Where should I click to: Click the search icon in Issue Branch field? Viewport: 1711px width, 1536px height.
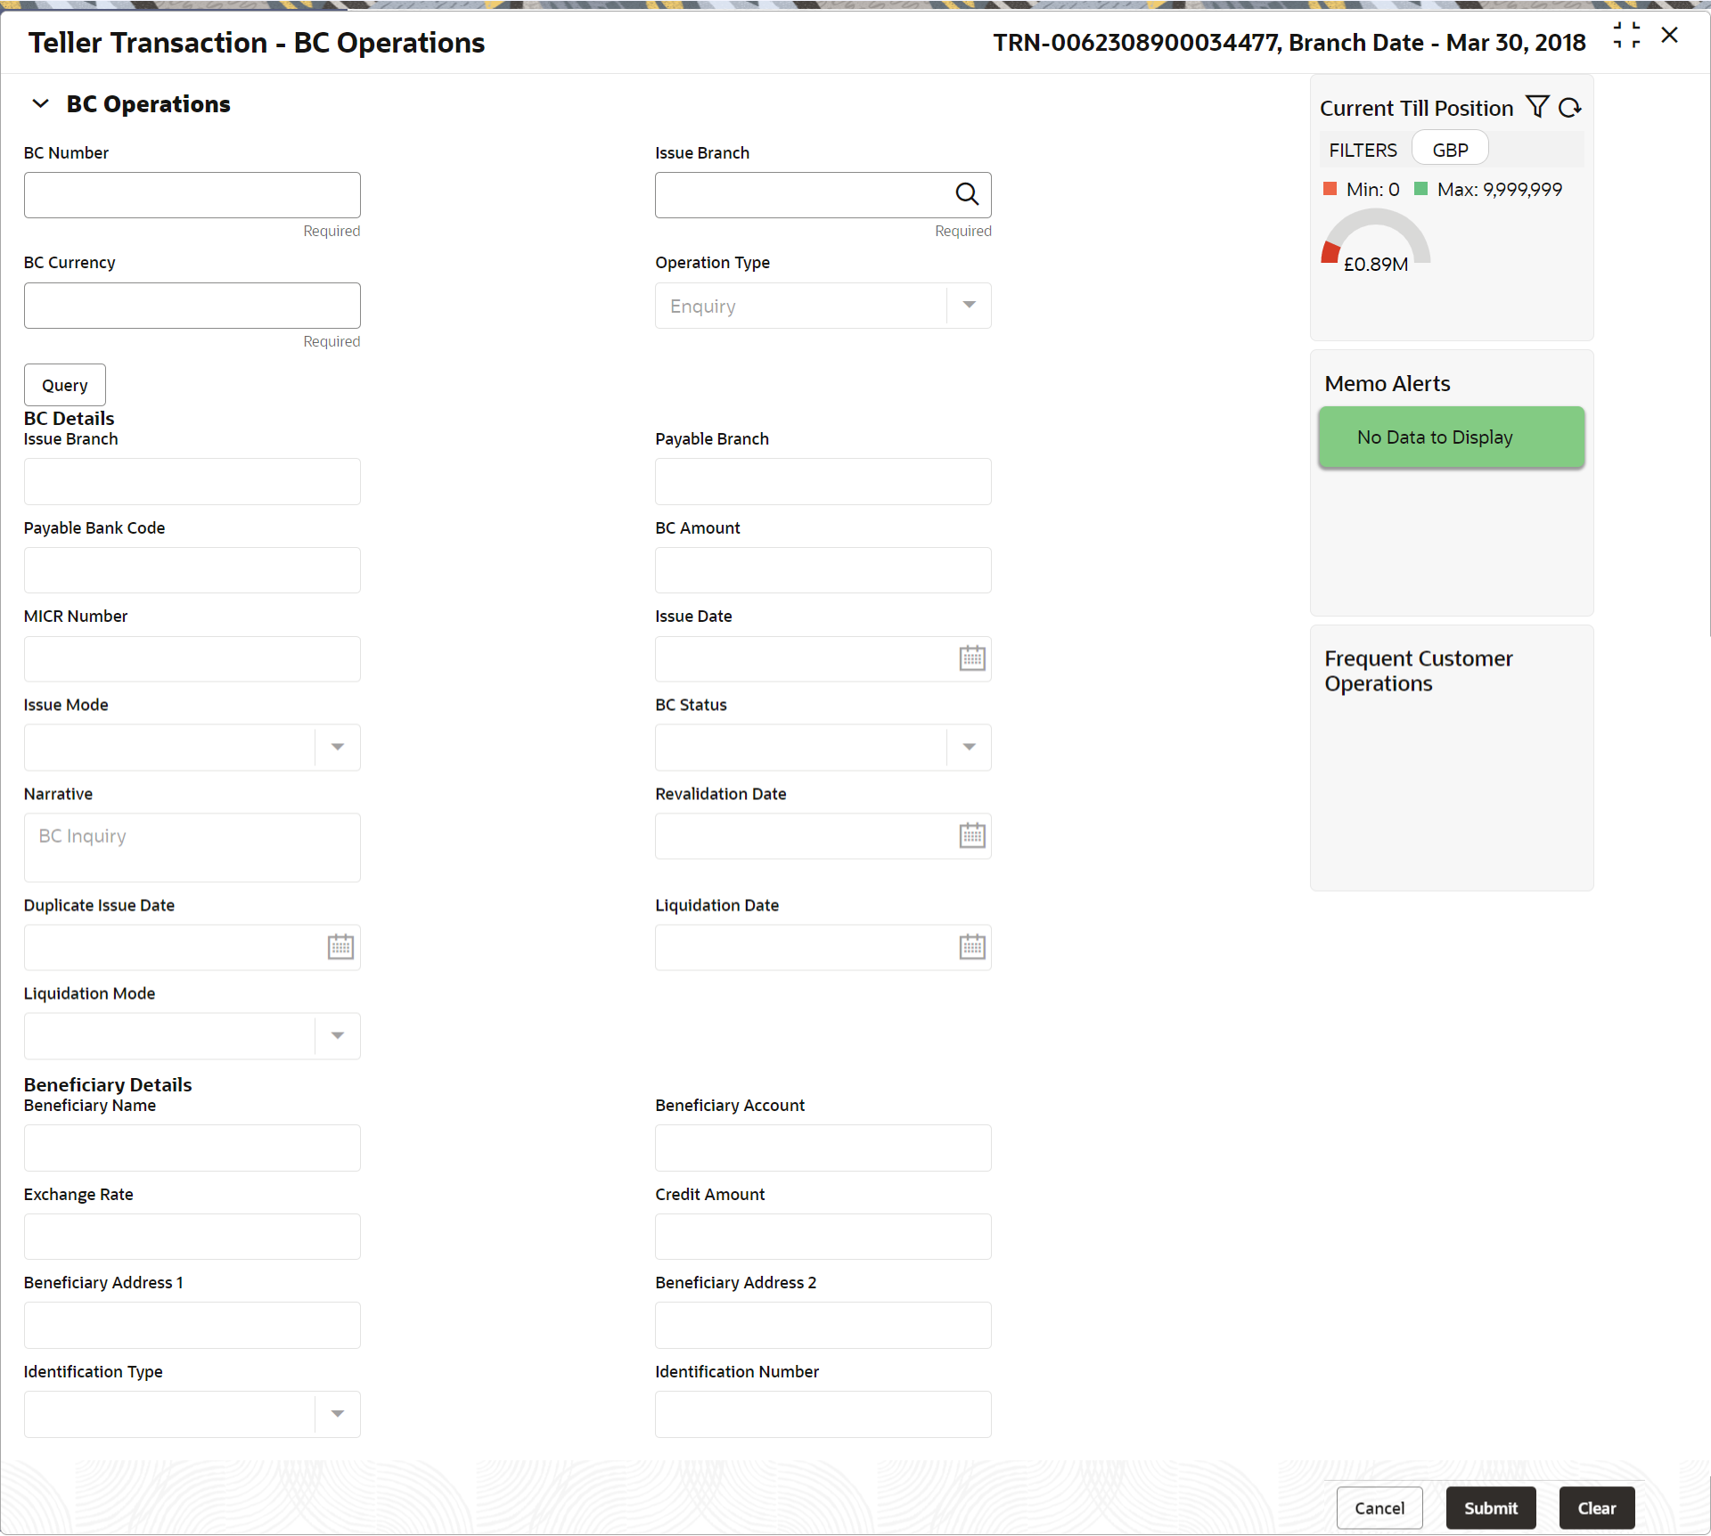click(963, 194)
